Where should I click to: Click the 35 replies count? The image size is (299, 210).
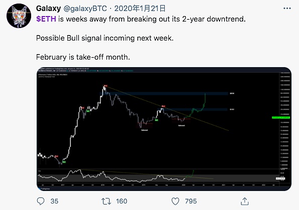pos(54,201)
